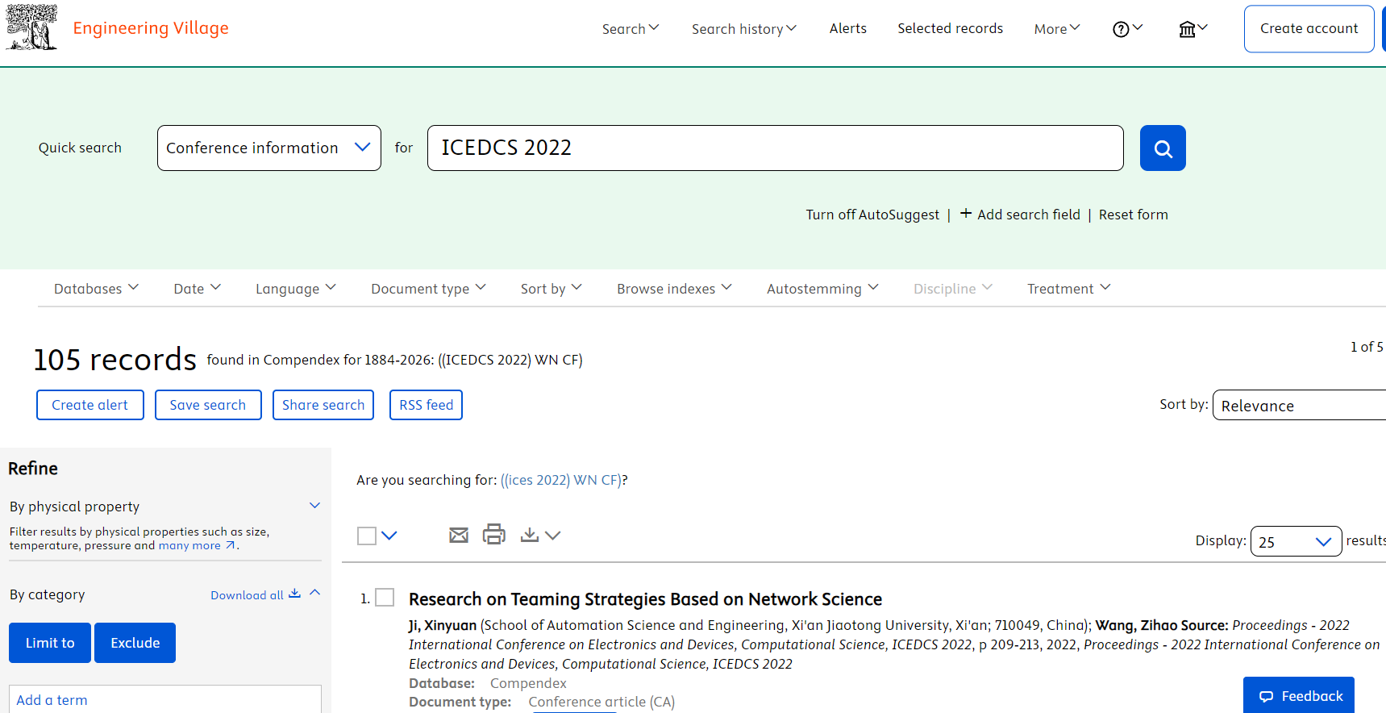Click the suggested query (ices 2022) WN CF
The width and height of the screenshot is (1386, 713).
tap(561, 480)
